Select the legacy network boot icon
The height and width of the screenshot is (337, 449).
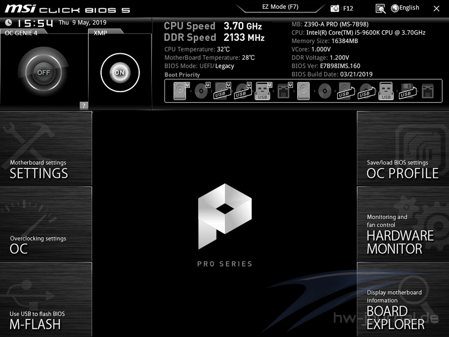coord(428,91)
